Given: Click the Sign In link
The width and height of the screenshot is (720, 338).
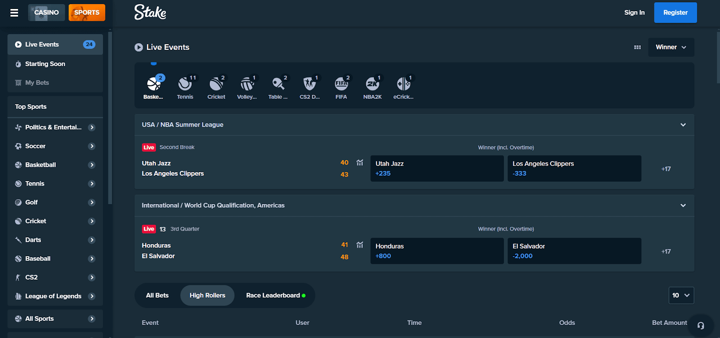Looking at the screenshot, I should click(x=634, y=13).
